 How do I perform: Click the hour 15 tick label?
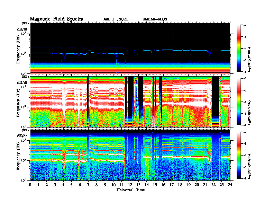tap(155, 185)
